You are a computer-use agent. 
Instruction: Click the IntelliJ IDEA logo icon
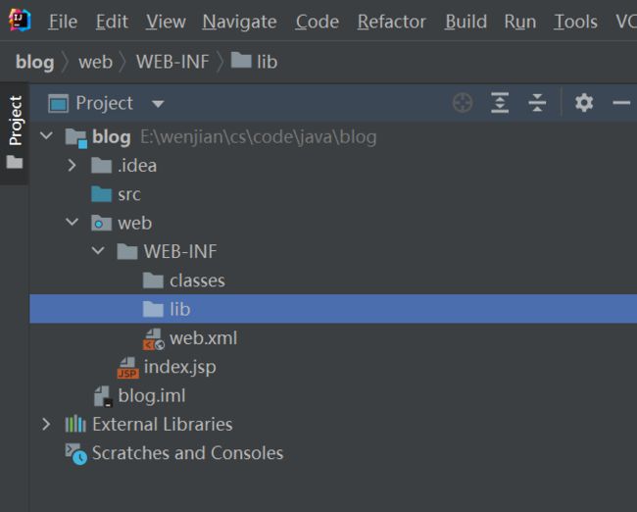[x=20, y=21]
